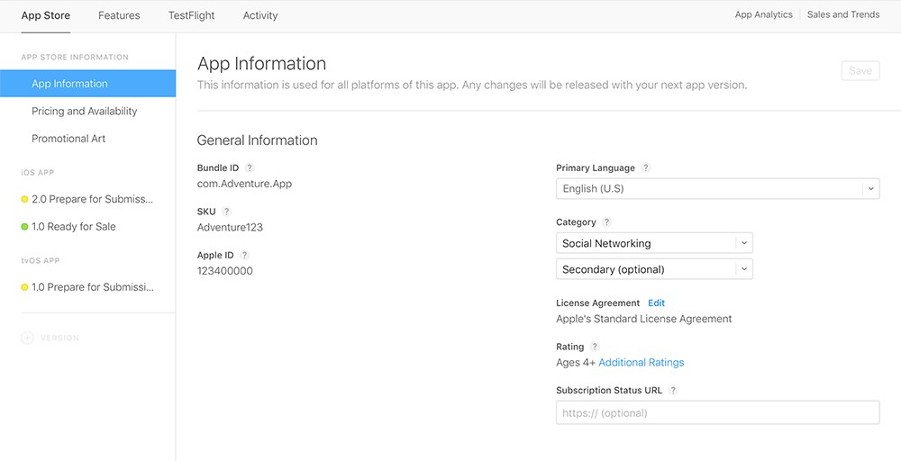Screen dimensions: 901x461
Task: Open the Primary Language dropdown
Action: [718, 189]
